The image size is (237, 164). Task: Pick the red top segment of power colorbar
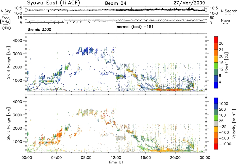coord(216,40)
